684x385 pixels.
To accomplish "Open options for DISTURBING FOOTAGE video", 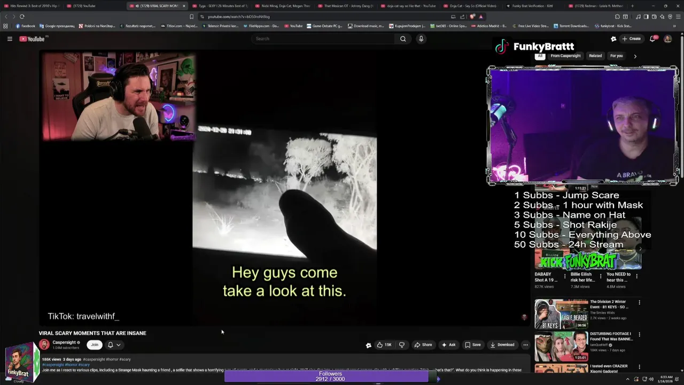I will coord(639,335).
